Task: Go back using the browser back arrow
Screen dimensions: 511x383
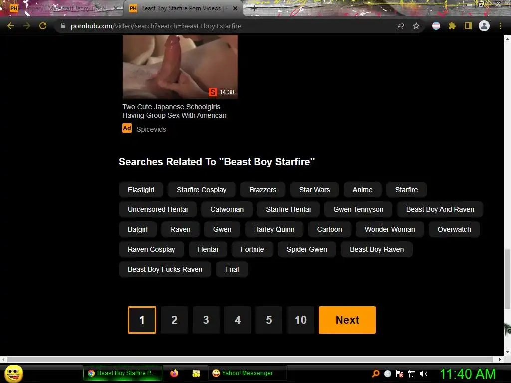Action: click(x=11, y=26)
